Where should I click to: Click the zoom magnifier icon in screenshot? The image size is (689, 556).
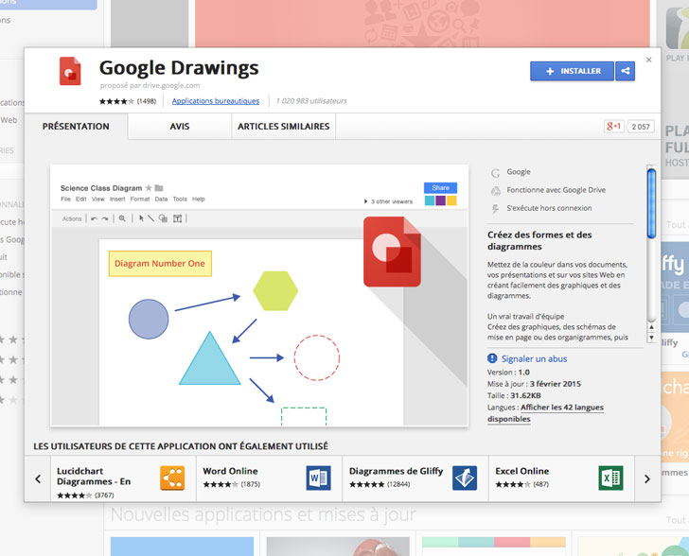[x=122, y=218]
